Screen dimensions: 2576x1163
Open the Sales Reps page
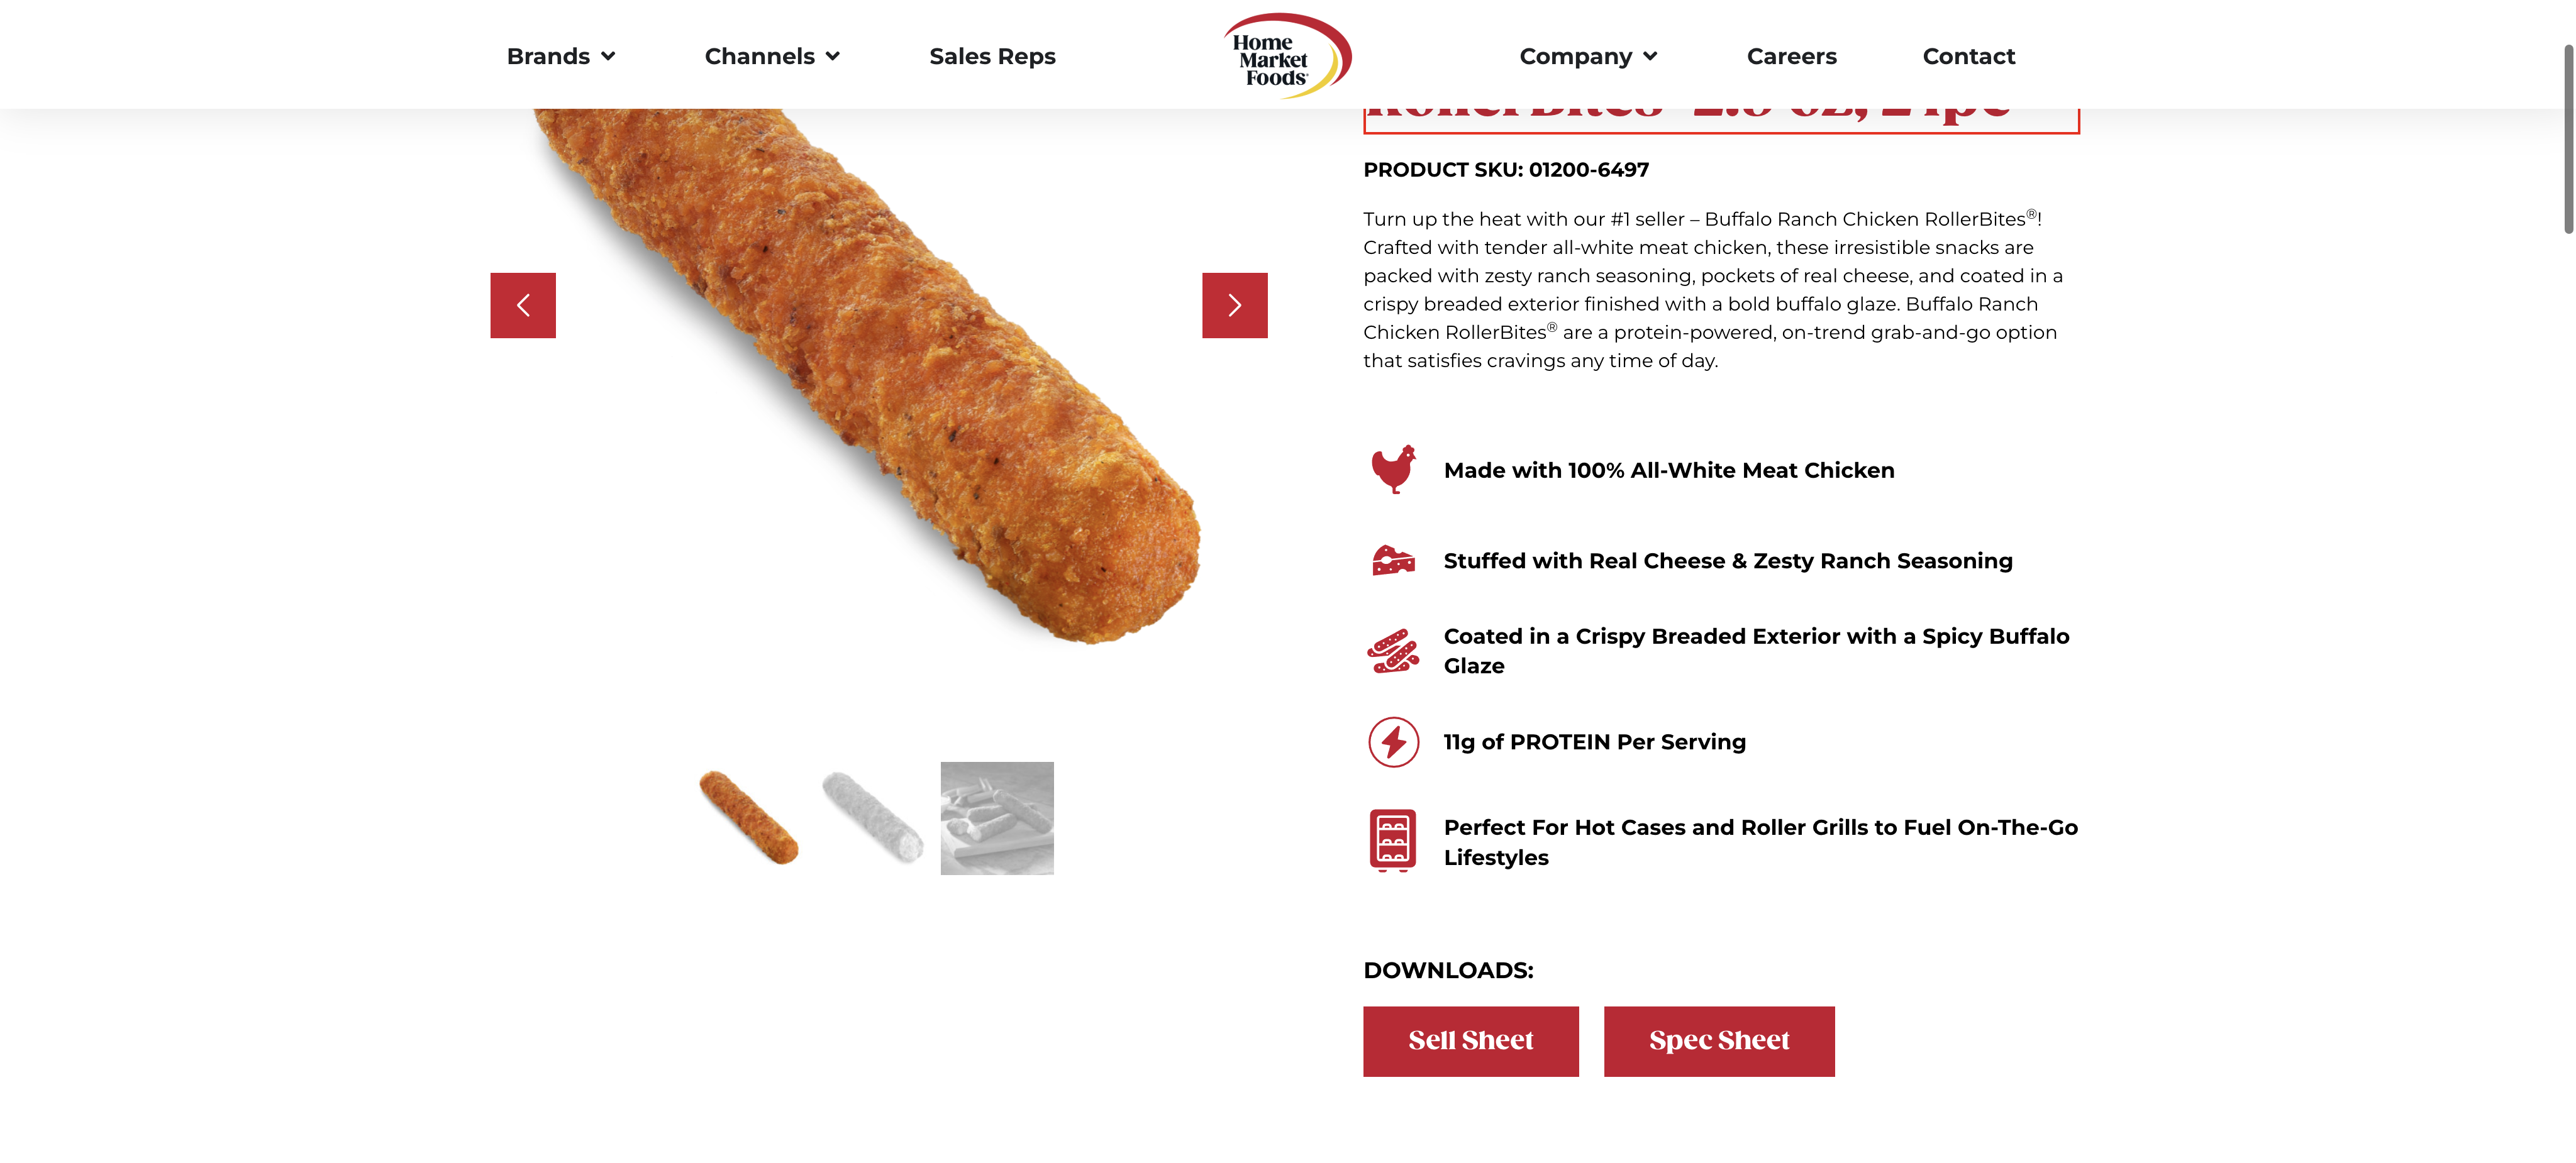coord(992,57)
